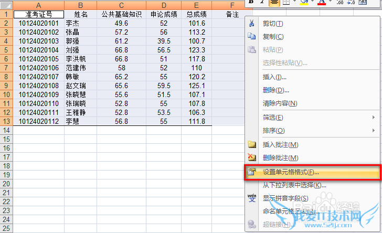Open the borders dropdown arrow

(294, 2)
